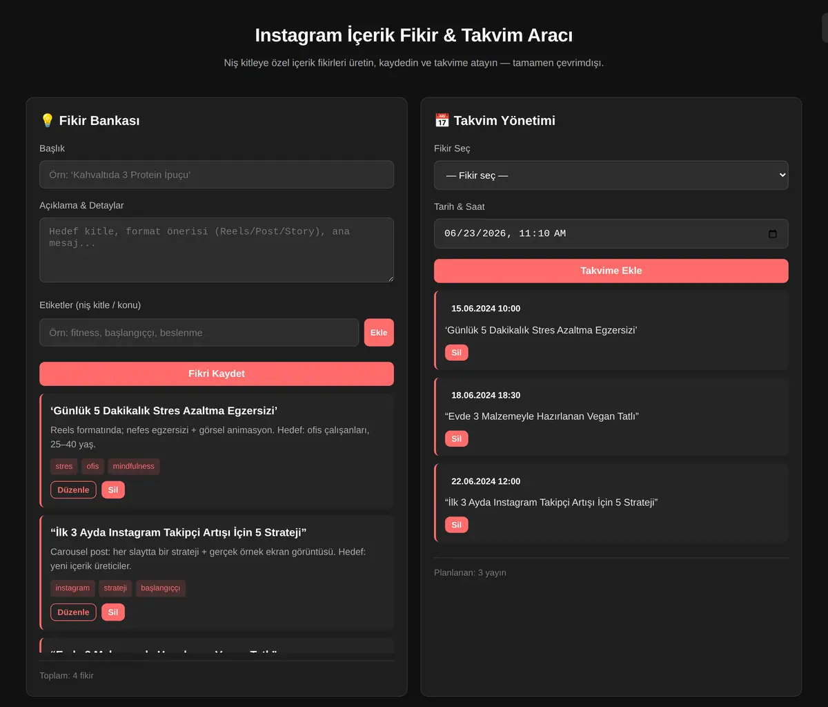Click the 15.06.2024 10:00 date label
Screen dimensions: 828x707
(x=486, y=309)
